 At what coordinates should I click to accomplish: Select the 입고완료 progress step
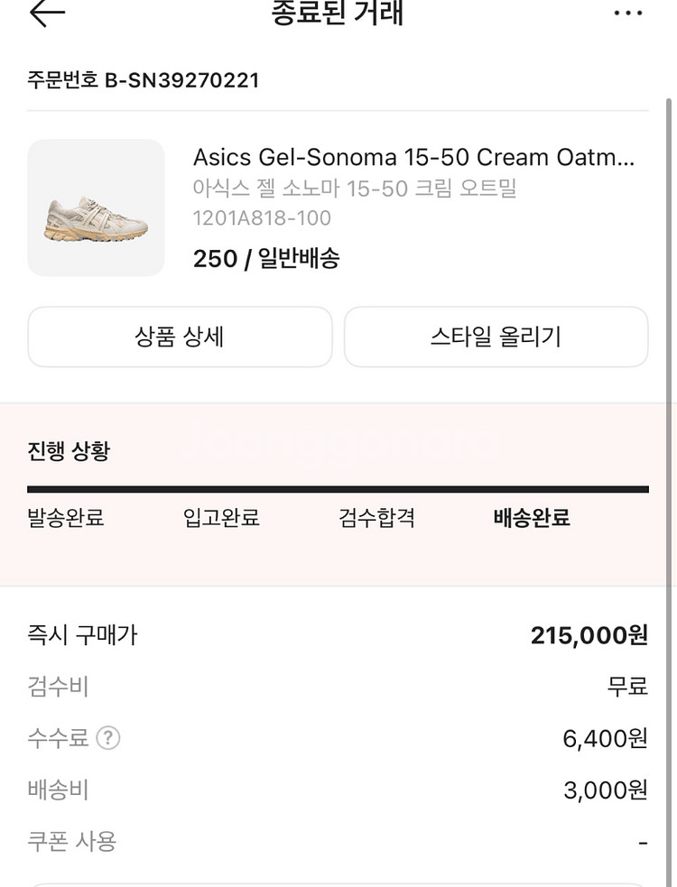(221, 519)
